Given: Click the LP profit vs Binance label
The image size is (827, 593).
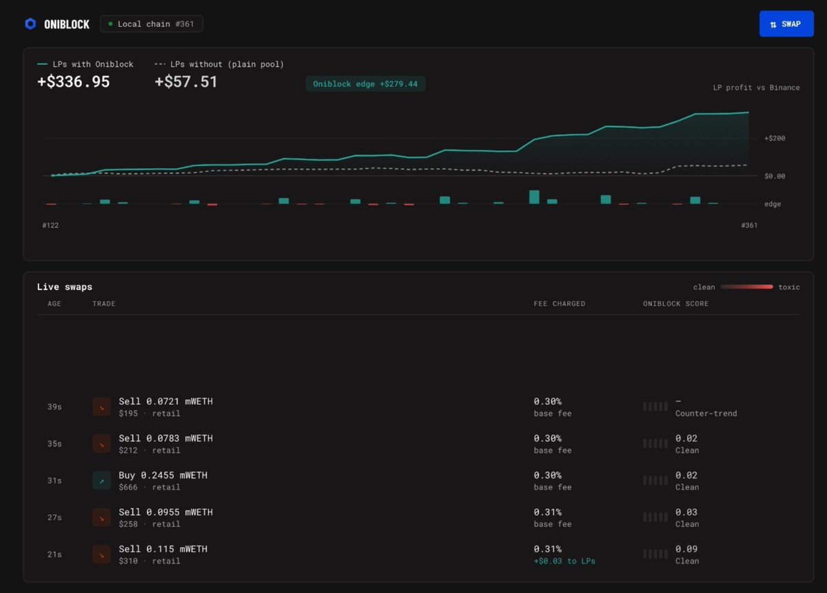Looking at the screenshot, I should [x=757, y=87].
